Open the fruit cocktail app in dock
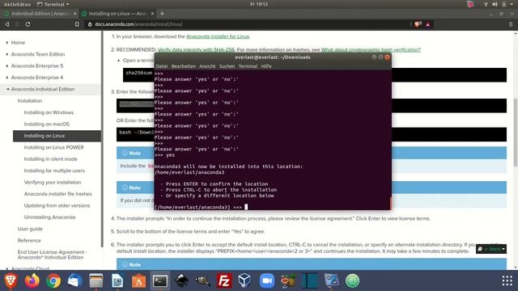This screenshot has height=291, width=518. coord(288,280)
